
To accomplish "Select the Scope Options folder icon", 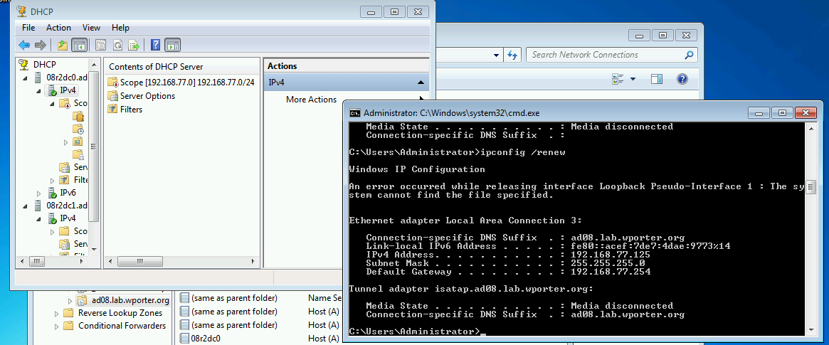I will [78, 154].
